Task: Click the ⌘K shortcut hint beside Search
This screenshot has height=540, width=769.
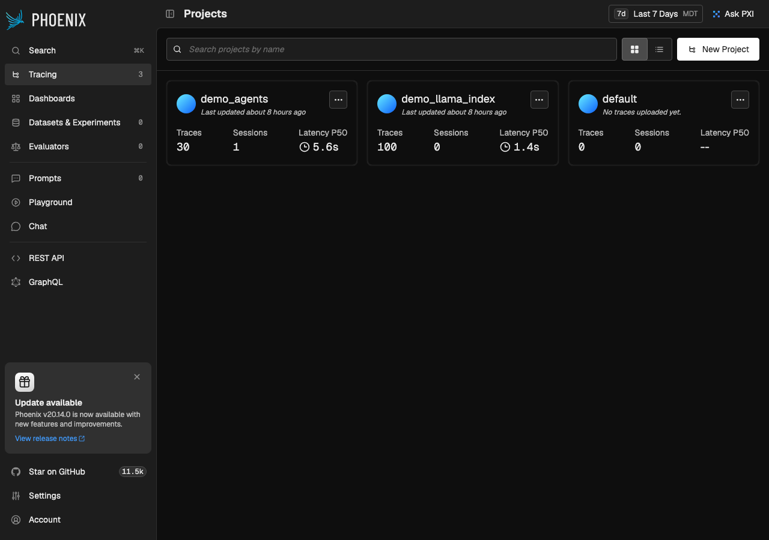Action: (139, 50)
